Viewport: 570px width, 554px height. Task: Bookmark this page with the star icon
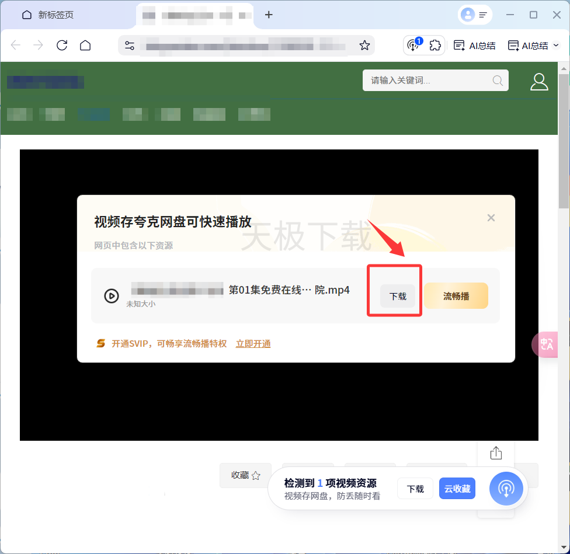coord(364,46)
